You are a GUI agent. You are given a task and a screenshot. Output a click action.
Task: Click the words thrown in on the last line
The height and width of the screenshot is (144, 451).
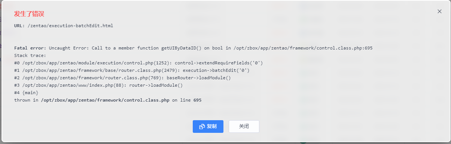coord(26,100)
